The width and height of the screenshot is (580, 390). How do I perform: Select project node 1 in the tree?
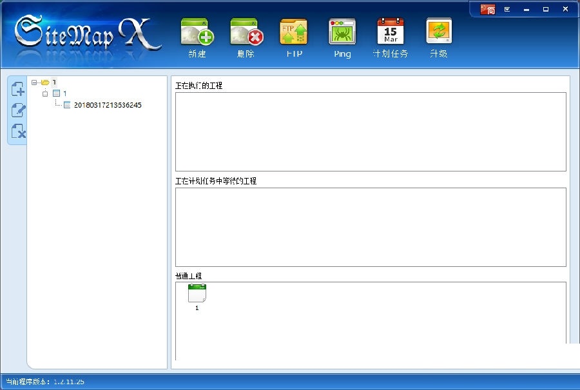pos(64,93)
